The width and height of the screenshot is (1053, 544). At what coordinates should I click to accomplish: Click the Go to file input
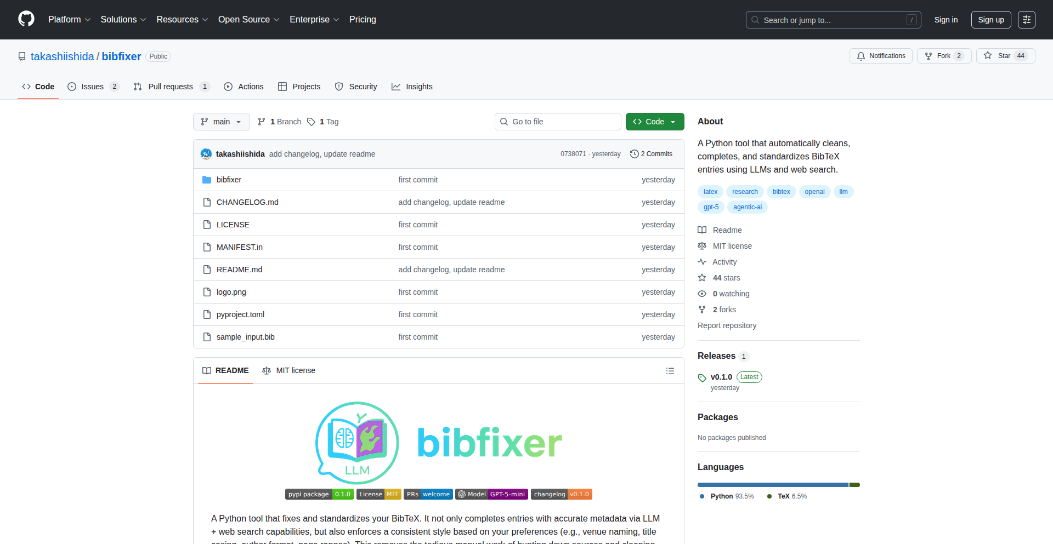[x=558, y=122]
